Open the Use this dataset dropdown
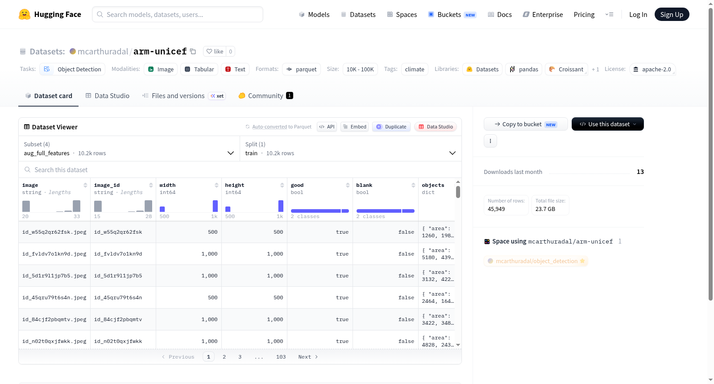This screenshot has width=714, height=384. coord(607,124)
